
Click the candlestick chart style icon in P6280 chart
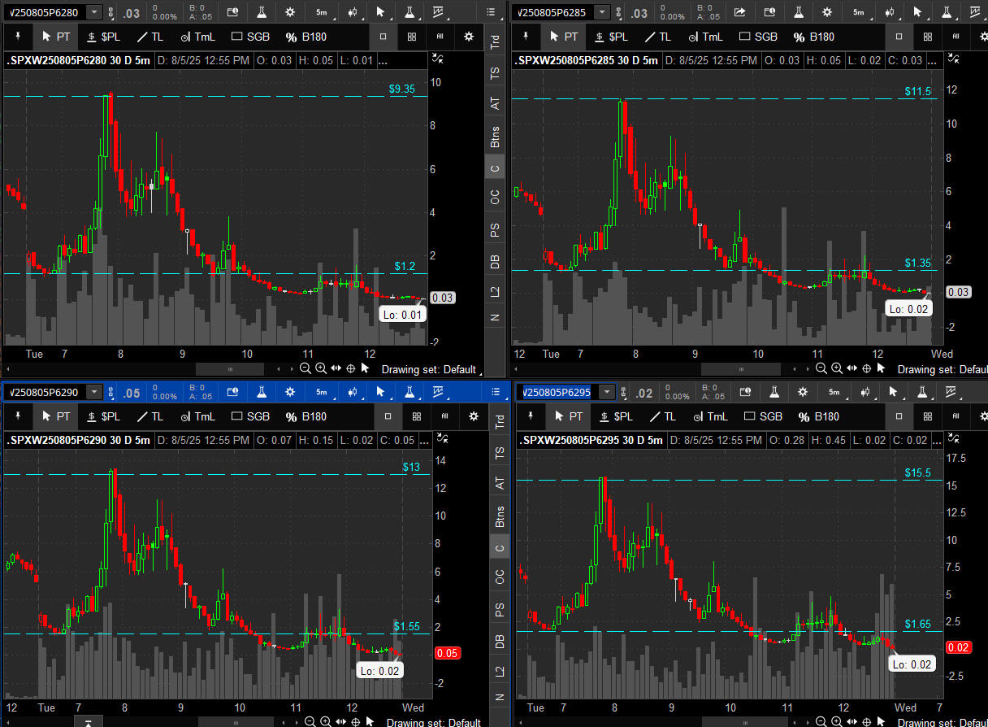tap(353, 12)
